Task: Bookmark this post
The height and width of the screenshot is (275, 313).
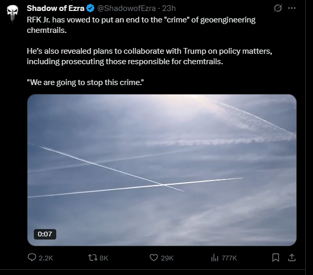Action: 276,257
